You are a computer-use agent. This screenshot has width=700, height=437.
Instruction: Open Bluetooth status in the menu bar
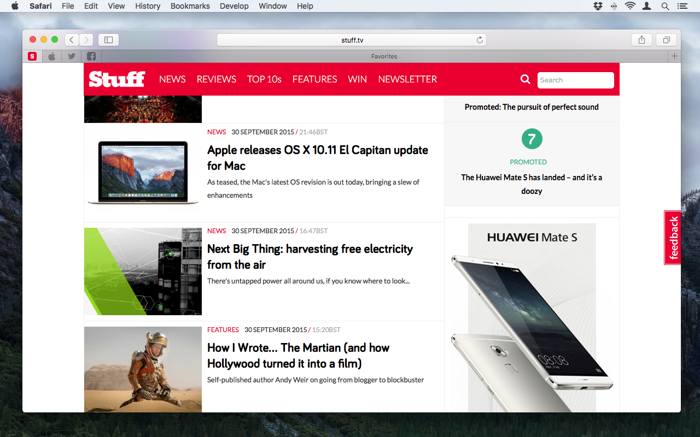pyautogui.click(x=614, y=6)
